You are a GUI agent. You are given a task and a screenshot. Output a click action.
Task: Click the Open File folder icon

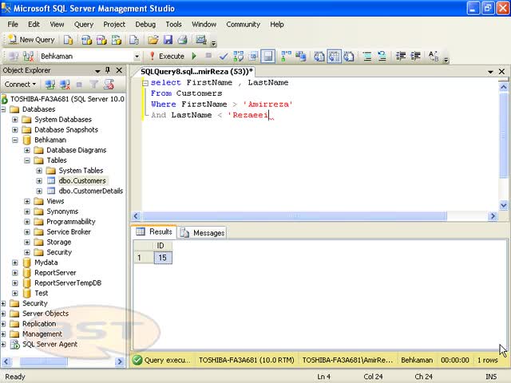coord(153,40)
